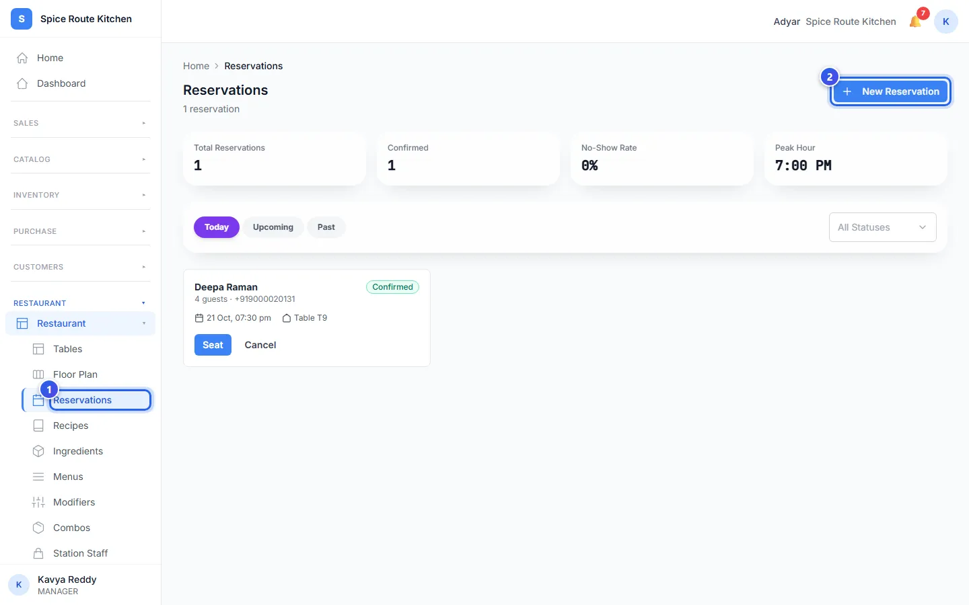969x605 pixels.
Task: Go to Home via breadcrumb link
Action: click(196, 66)
